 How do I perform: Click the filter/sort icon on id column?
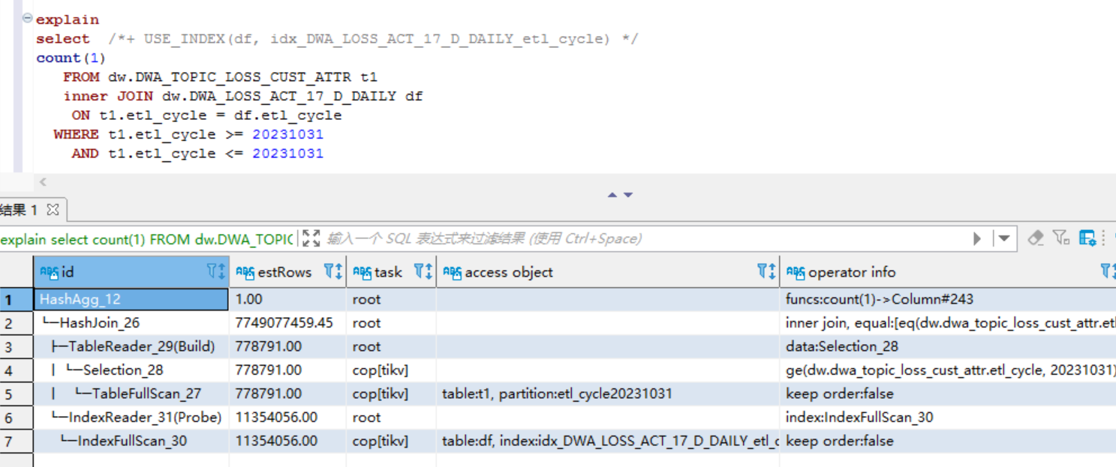(x=215, y=272)
